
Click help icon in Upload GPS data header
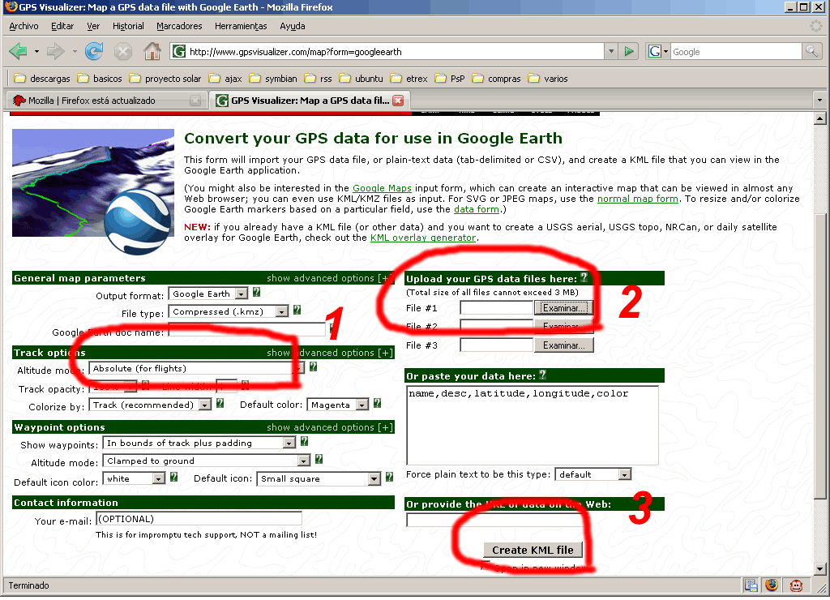[584, 277]
